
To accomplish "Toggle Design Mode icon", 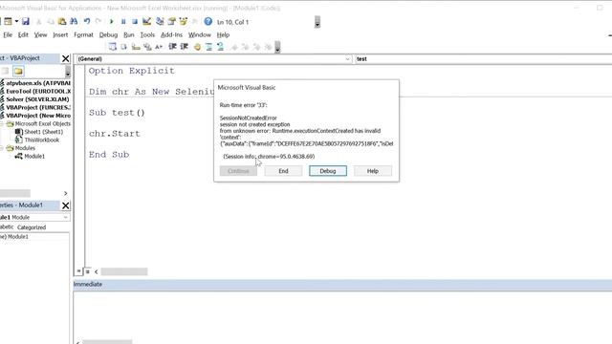I will tap(146, 21).
